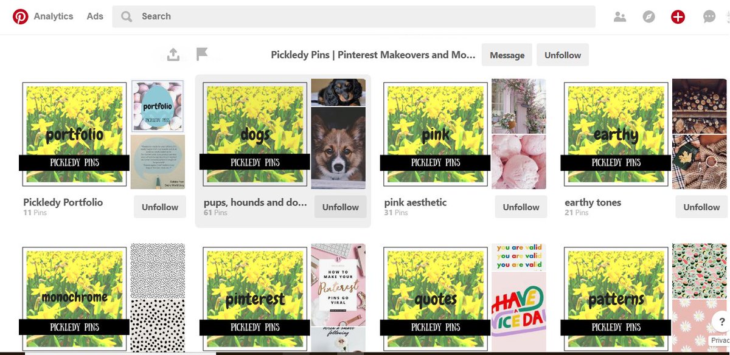
Task: Open the following people icon
Action: pyautogui.click(x=620, y=17)
